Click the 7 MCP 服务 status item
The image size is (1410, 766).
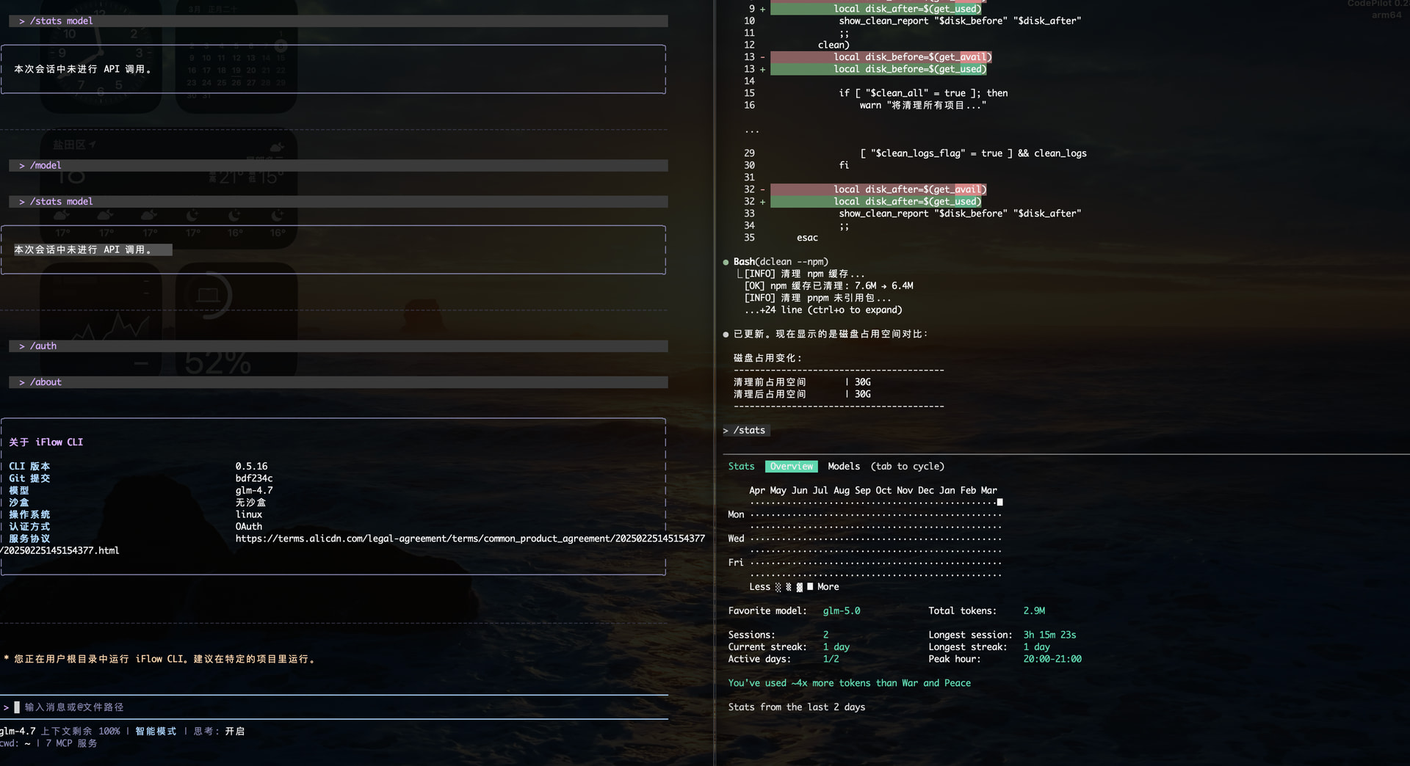click(x=71, y=743)
